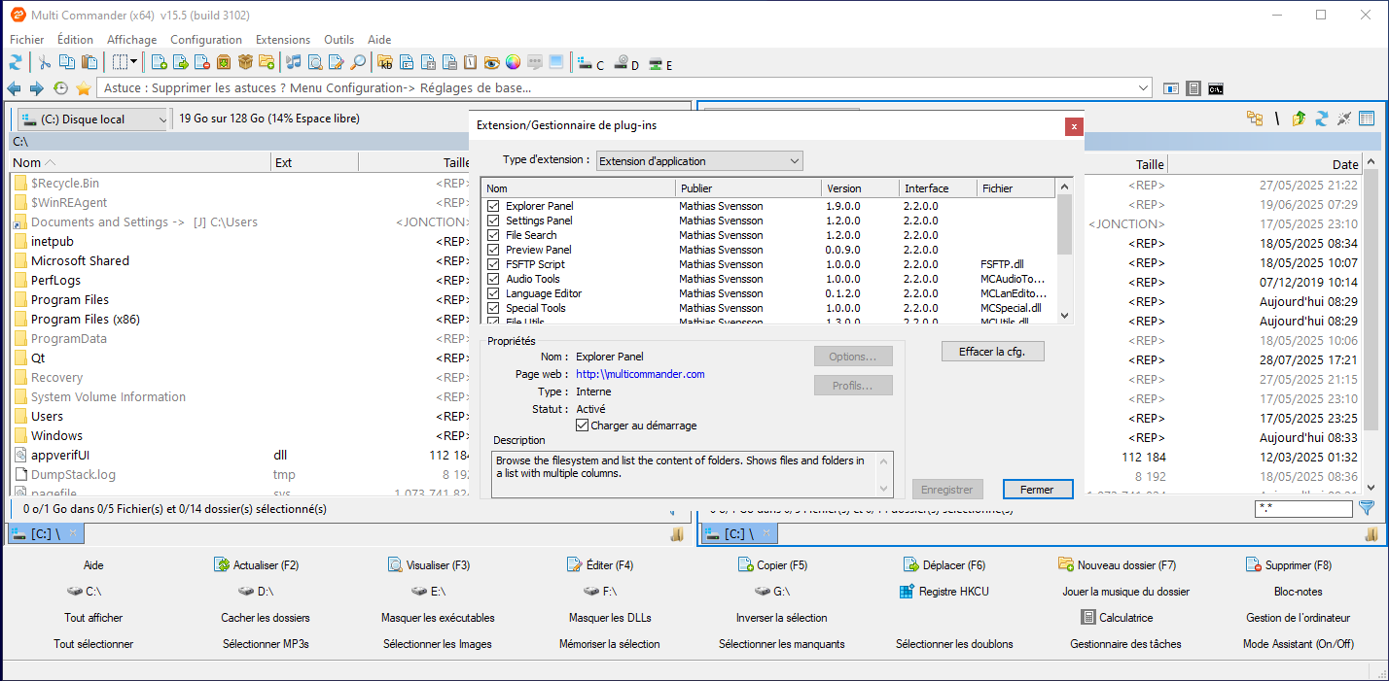Uncheck 'Charger au démarrage' checkbox
Screen dimensions: 1389x681
tap(583, 426)
